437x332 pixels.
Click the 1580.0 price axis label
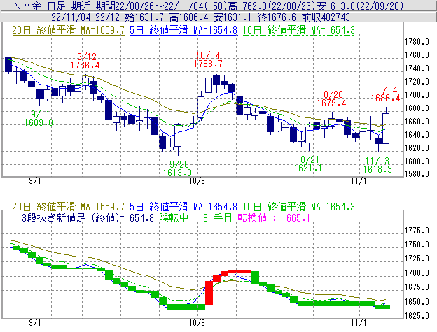click(x=417, y=174)
